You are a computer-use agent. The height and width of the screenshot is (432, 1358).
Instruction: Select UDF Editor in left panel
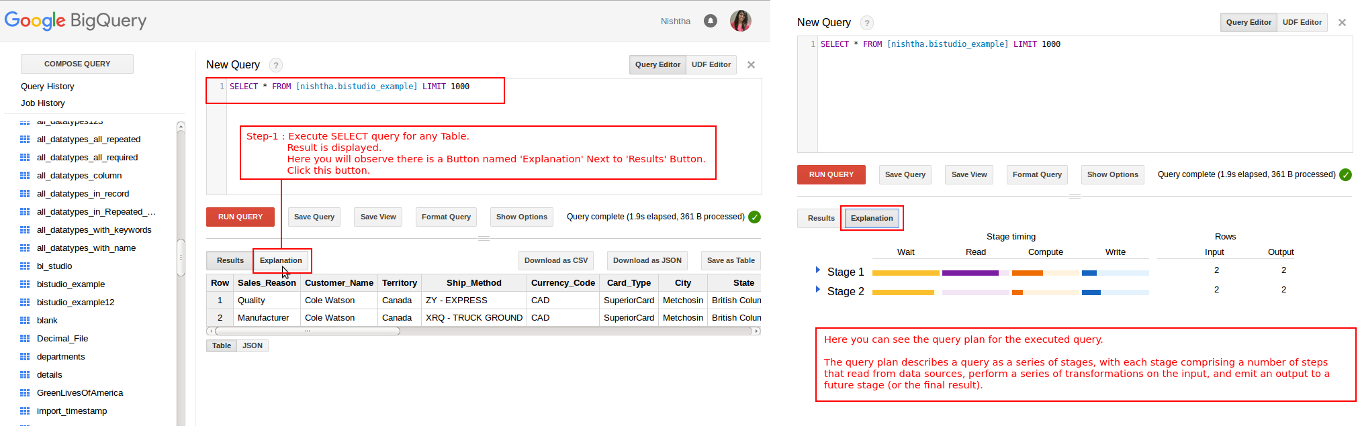pos(711,65)
